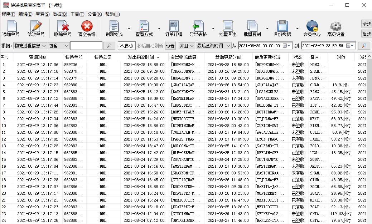Click the 反选 invert selection button
372x224 pixels.
click(x=367, y=34)
